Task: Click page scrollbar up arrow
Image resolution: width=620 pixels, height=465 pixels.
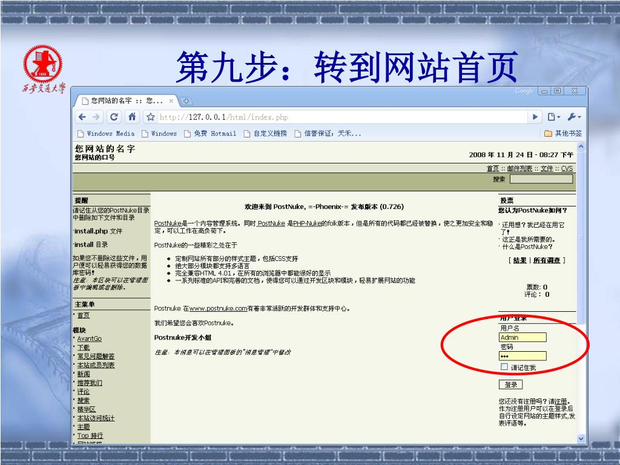Action: point(581,147)
